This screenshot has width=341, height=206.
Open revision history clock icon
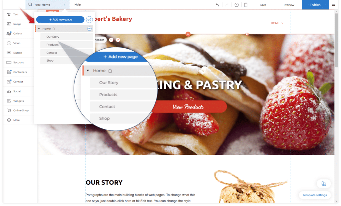point(237,5)
